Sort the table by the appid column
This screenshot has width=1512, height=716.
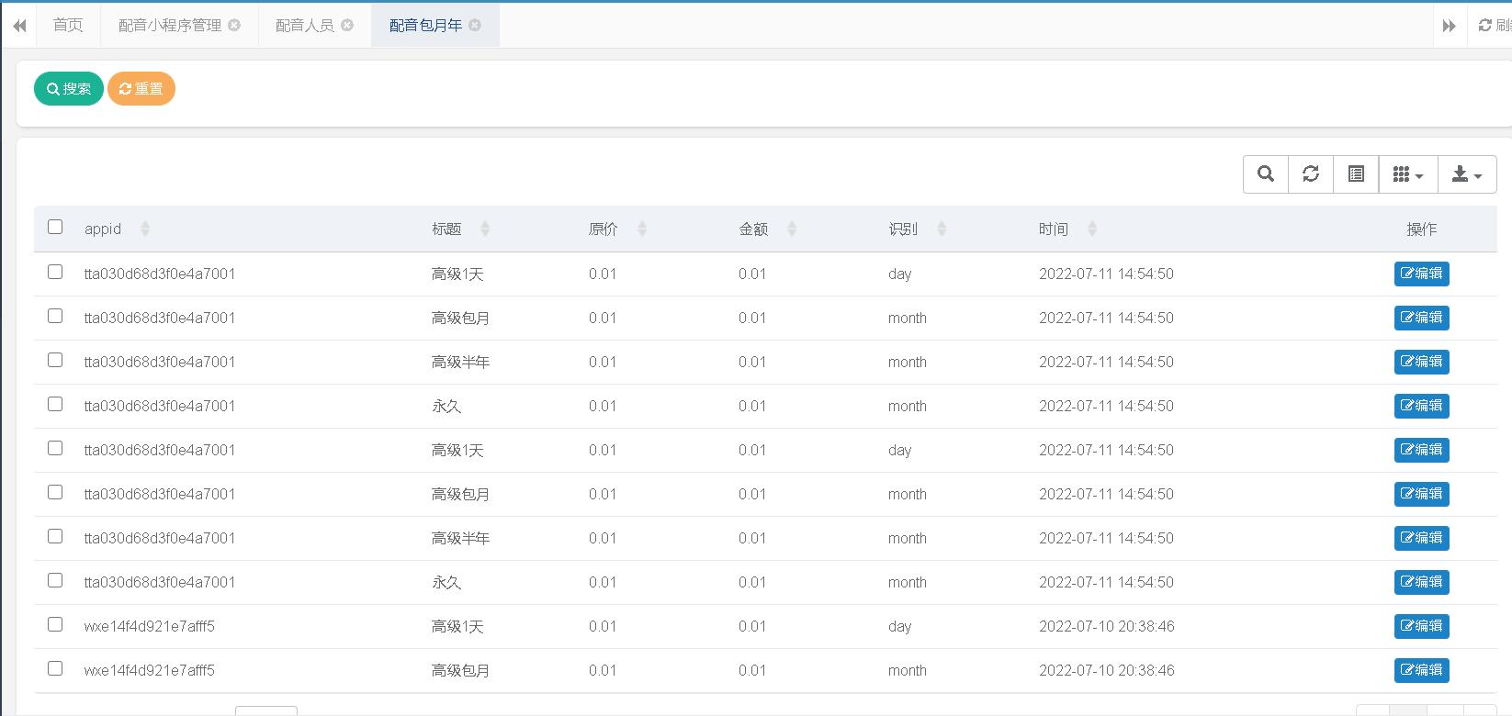click(103, 229)
